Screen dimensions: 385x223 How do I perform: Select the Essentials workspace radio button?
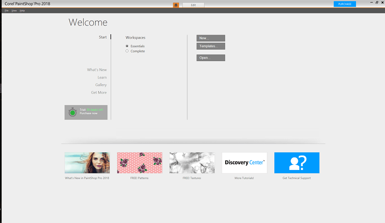click(x=127, y=46)
